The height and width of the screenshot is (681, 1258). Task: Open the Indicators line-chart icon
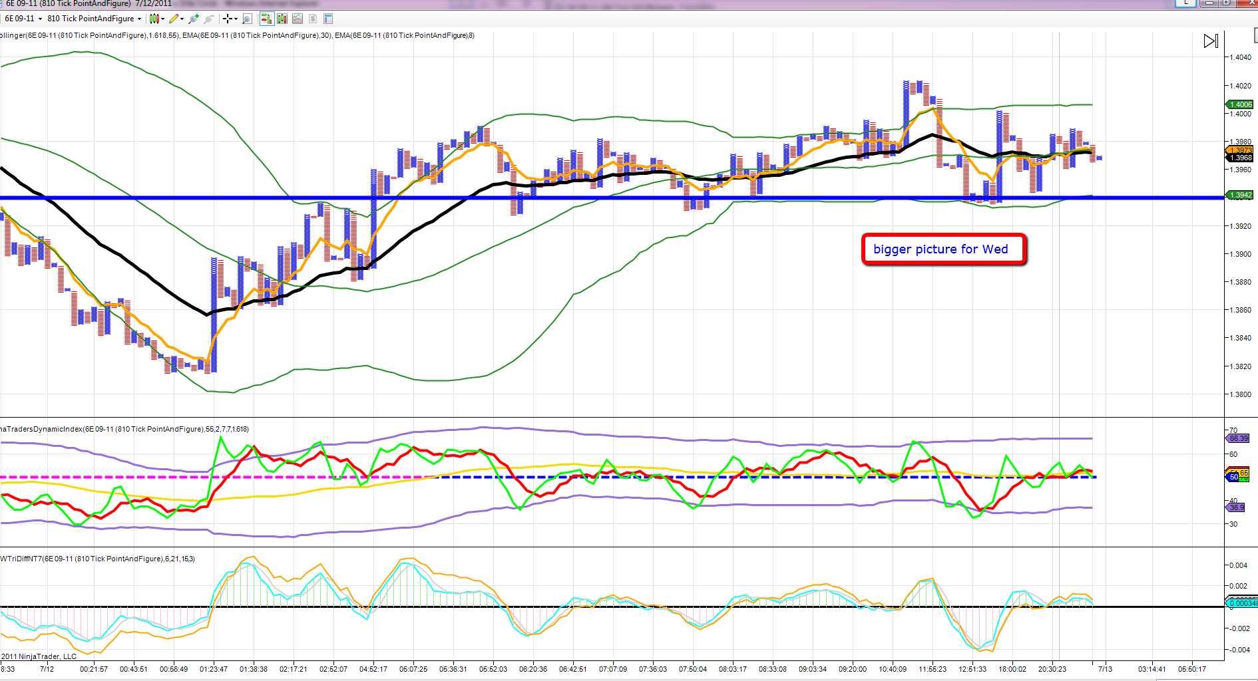(x=298, y=19)
